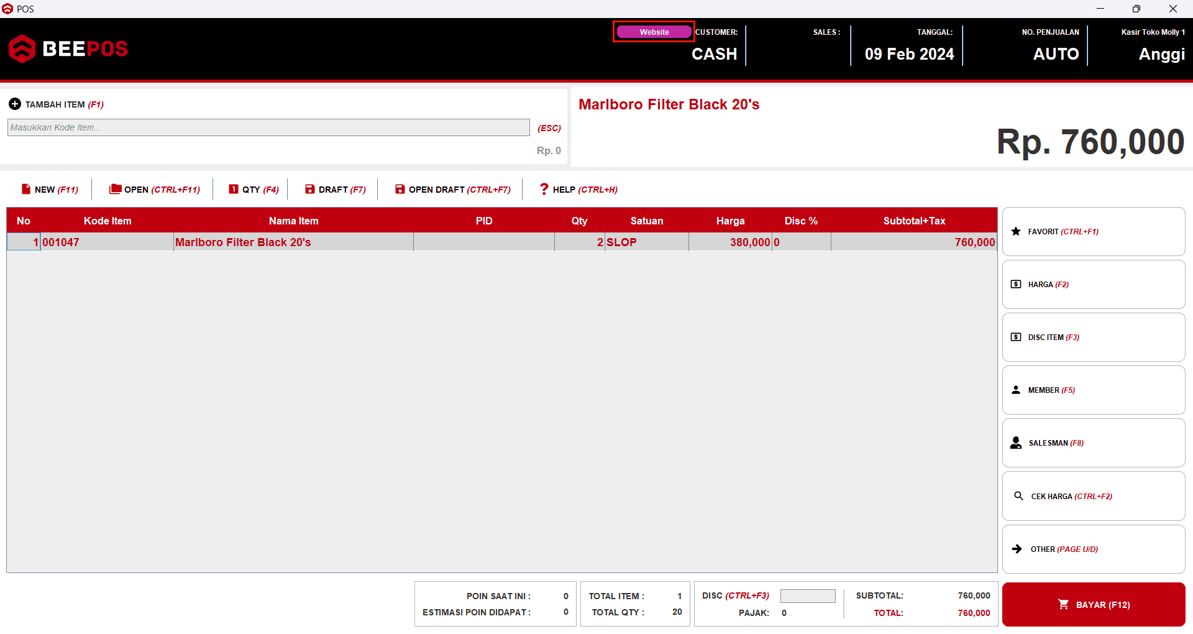Click the PID column header
This screenshot has width=1193, height=634.
click(x=484, y=221)
